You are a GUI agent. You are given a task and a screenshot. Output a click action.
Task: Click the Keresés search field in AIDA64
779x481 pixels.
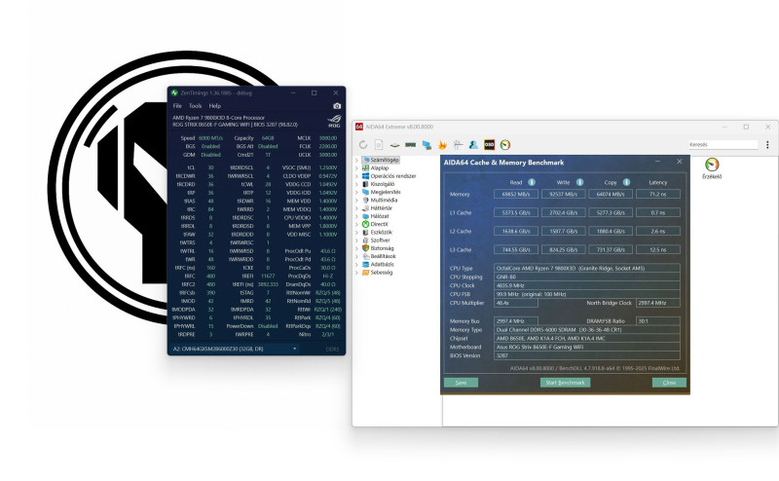(x=723, y=145)
